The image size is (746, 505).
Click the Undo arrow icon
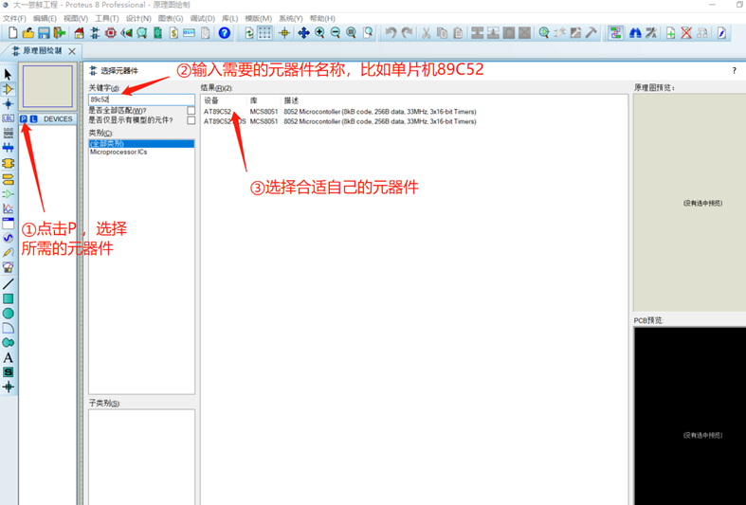point(391,33)
